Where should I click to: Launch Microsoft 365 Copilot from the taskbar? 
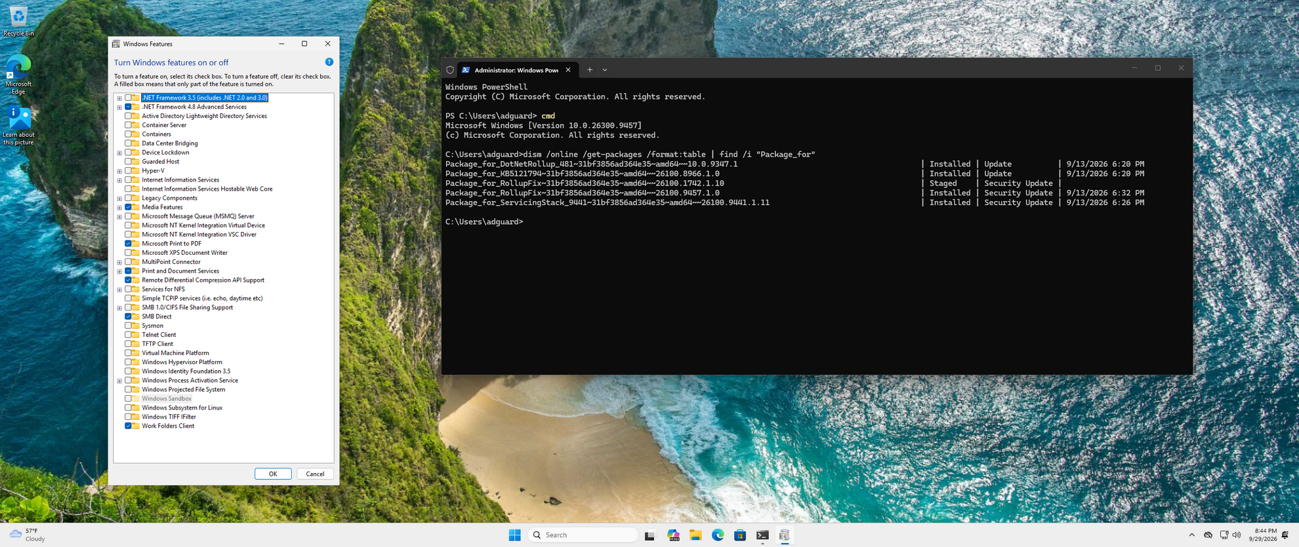tap(673, 535)
